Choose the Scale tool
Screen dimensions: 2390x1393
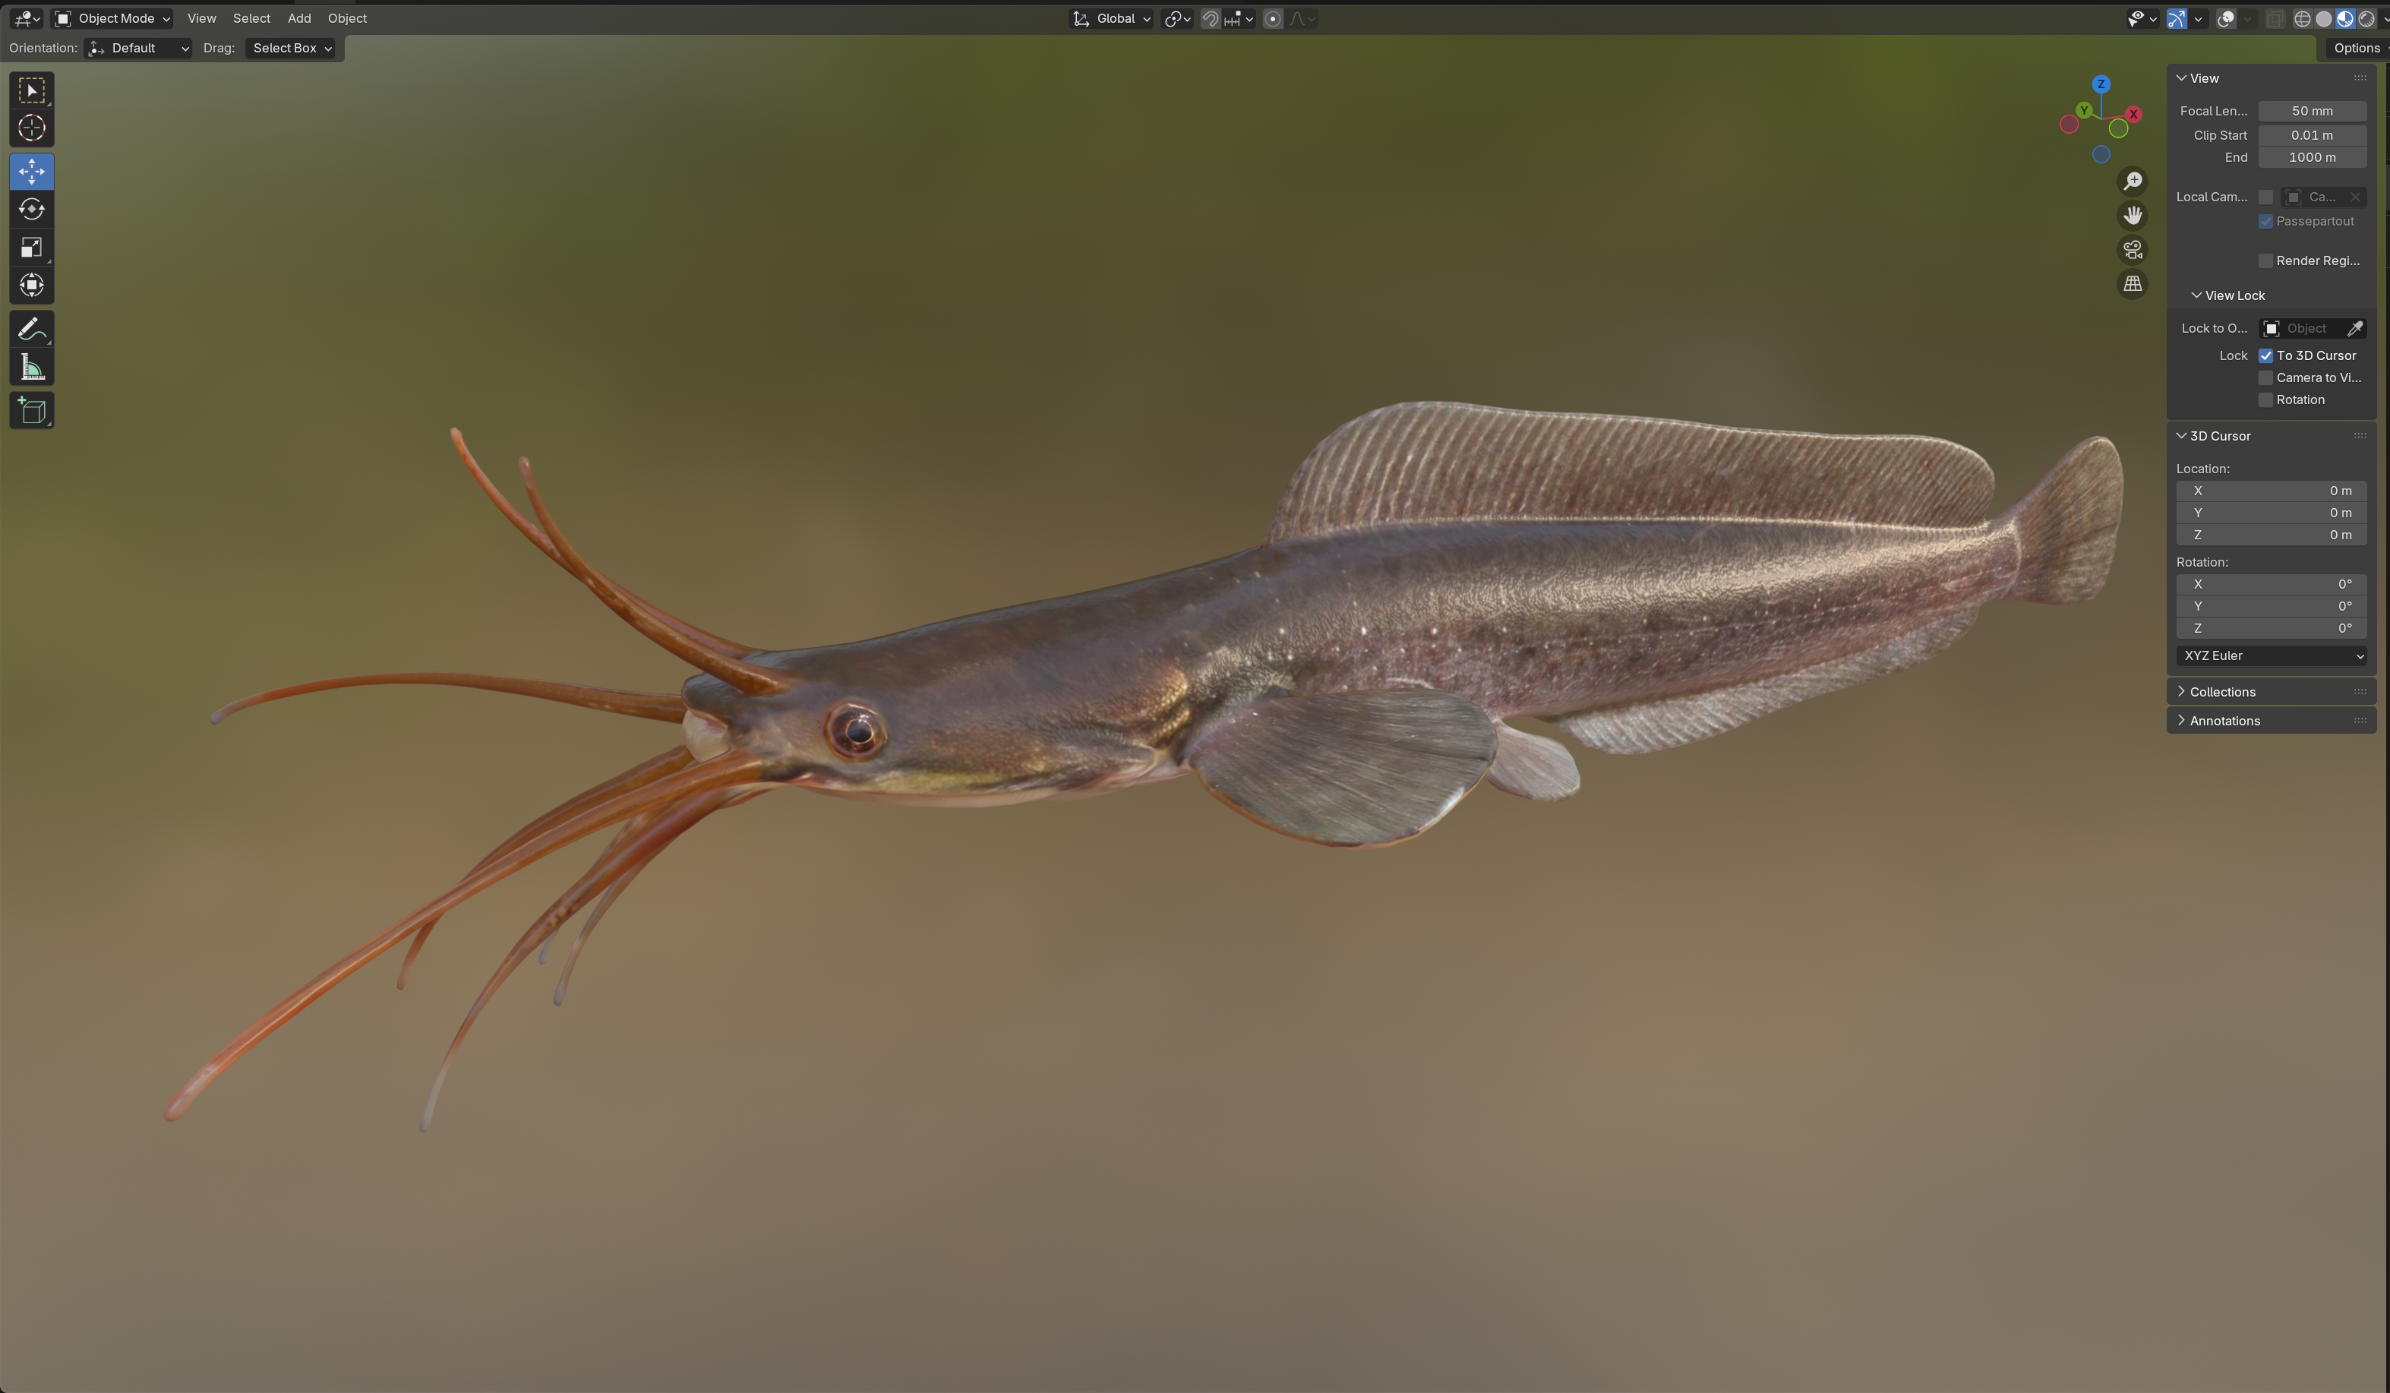31,248
